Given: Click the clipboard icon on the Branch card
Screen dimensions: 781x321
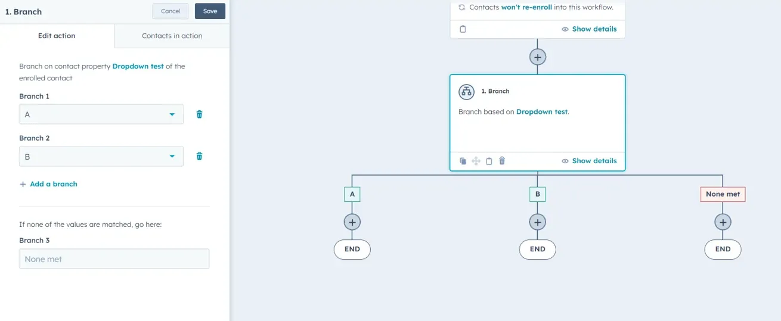Looking at the screenshot, I should (489, 161).
